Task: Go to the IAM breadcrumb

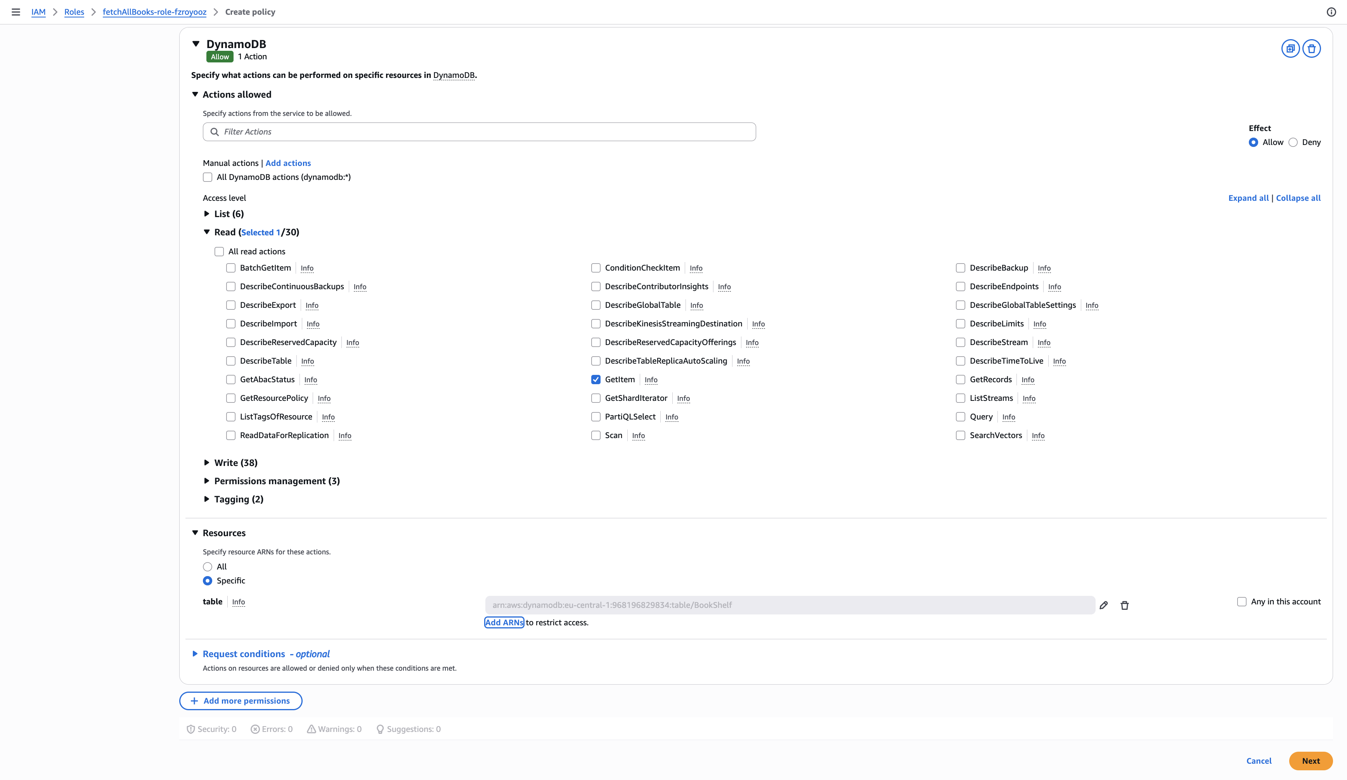Action: click(38, 12)
